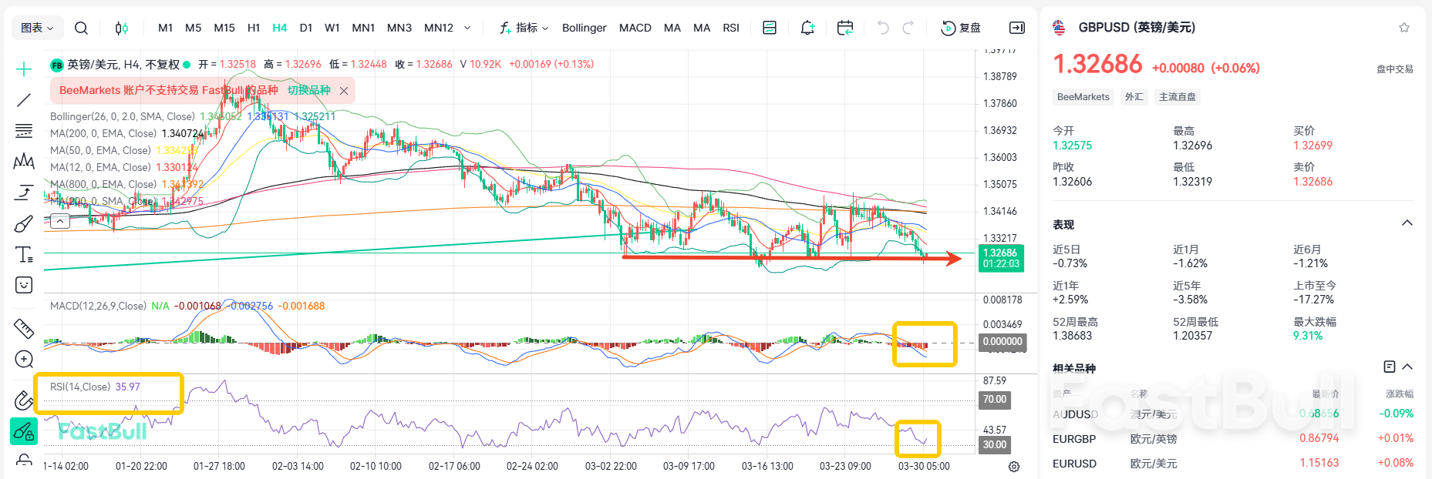Open the EURUSD related symbol row
1432x479 pixels.
(x=1233, y=464)
